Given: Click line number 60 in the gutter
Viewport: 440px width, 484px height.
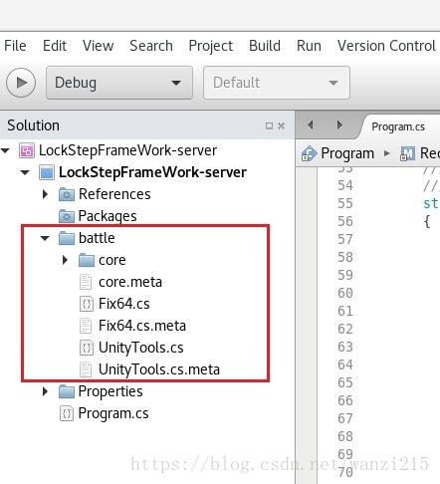Looking at the screenshot, I should click(x=345, y=294).
